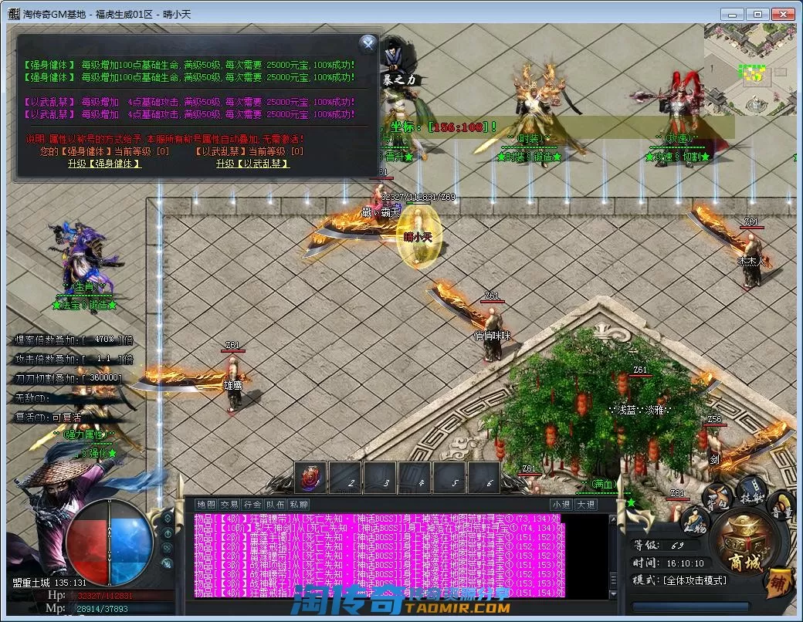Open the 音量 volume icon
The height and width of the screenshot is (622, 803).
[x=781, y=506]
